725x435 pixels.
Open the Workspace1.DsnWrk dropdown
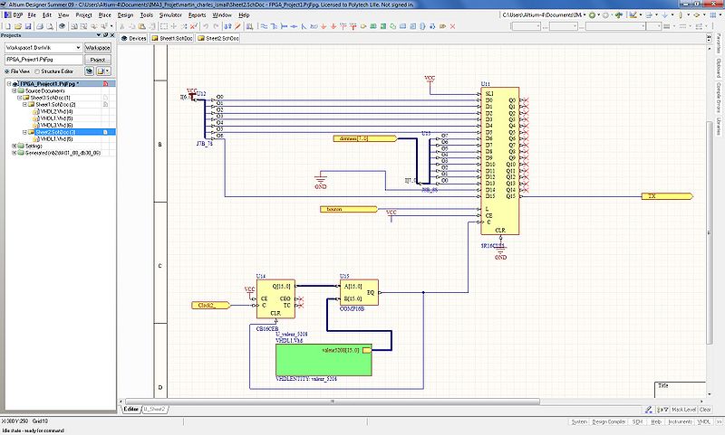coord(79,47)
